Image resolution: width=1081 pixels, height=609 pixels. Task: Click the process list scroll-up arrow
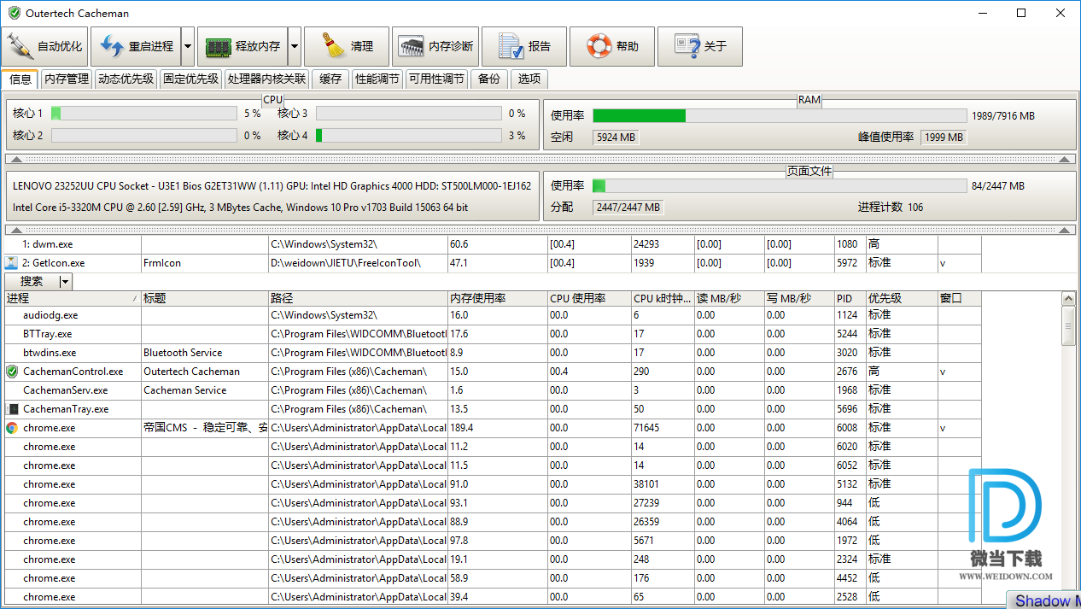pyautogui.click(x=1068, y=298)
